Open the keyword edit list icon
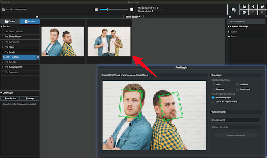Viewport: 267px width, 158px height. 234,9
